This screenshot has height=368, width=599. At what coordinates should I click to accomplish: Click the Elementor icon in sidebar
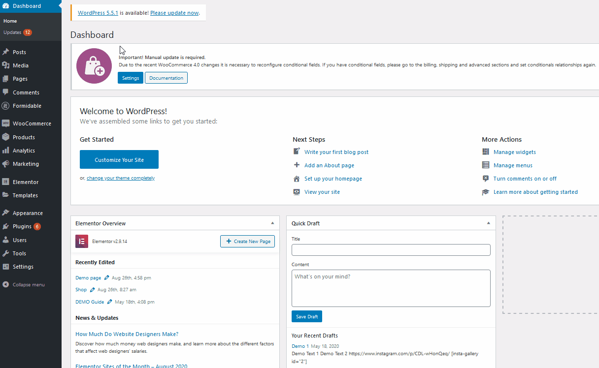(x=6, y=182)
